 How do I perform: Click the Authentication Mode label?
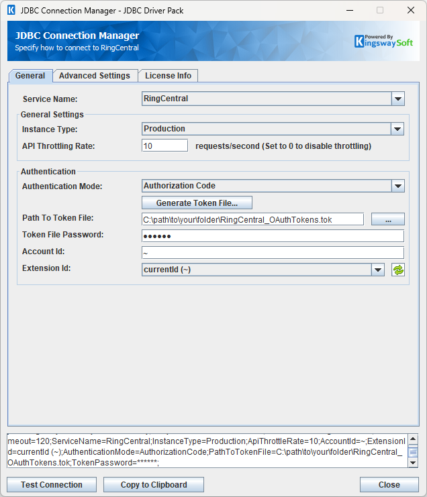pos(62,186)
